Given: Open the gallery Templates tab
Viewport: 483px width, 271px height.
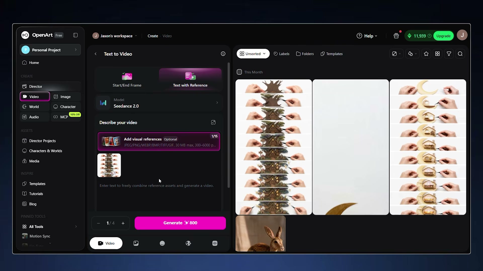Looking at the screenshot, I should [x=332, y=54].
